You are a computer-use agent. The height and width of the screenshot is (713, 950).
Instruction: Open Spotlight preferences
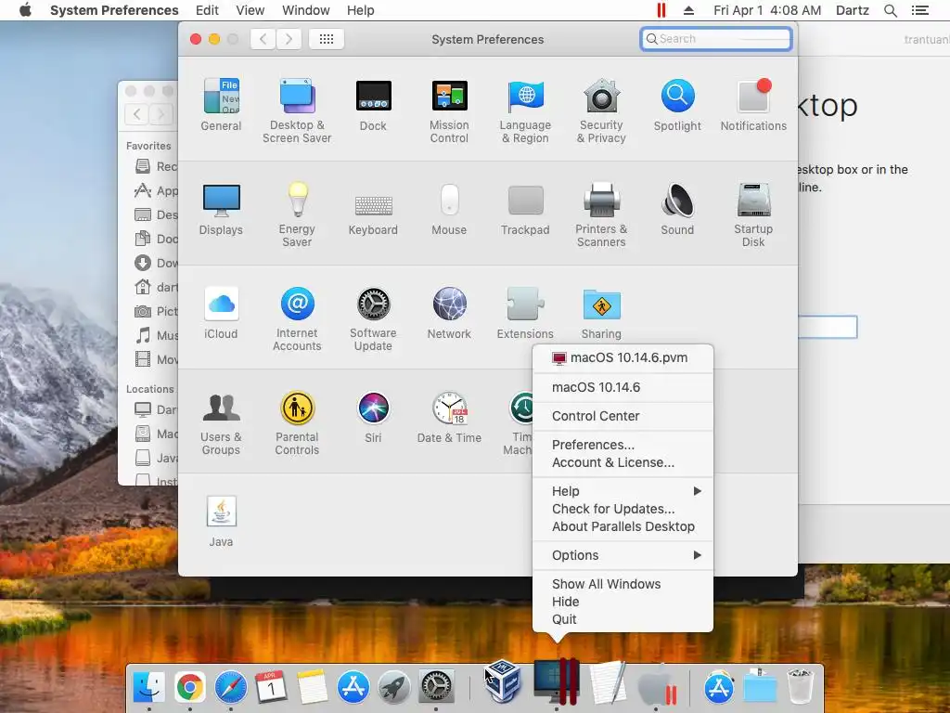[677, 105]
